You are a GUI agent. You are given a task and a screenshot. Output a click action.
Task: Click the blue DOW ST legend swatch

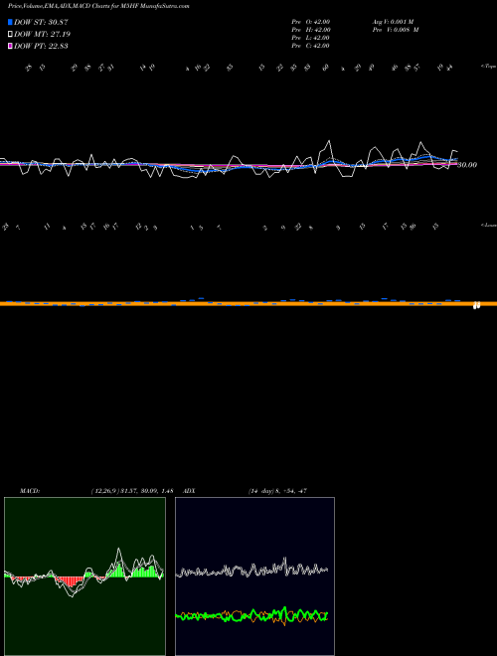coord(10,22)
